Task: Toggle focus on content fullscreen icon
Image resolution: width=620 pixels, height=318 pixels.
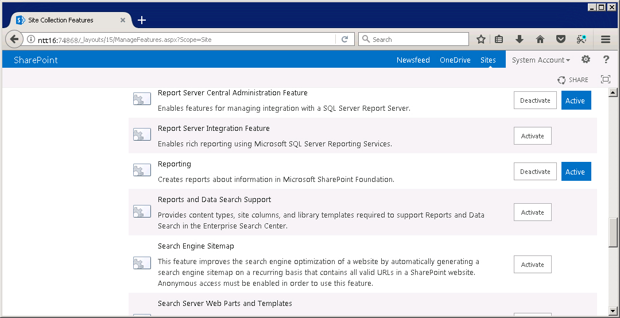Action: pos(606,79)
